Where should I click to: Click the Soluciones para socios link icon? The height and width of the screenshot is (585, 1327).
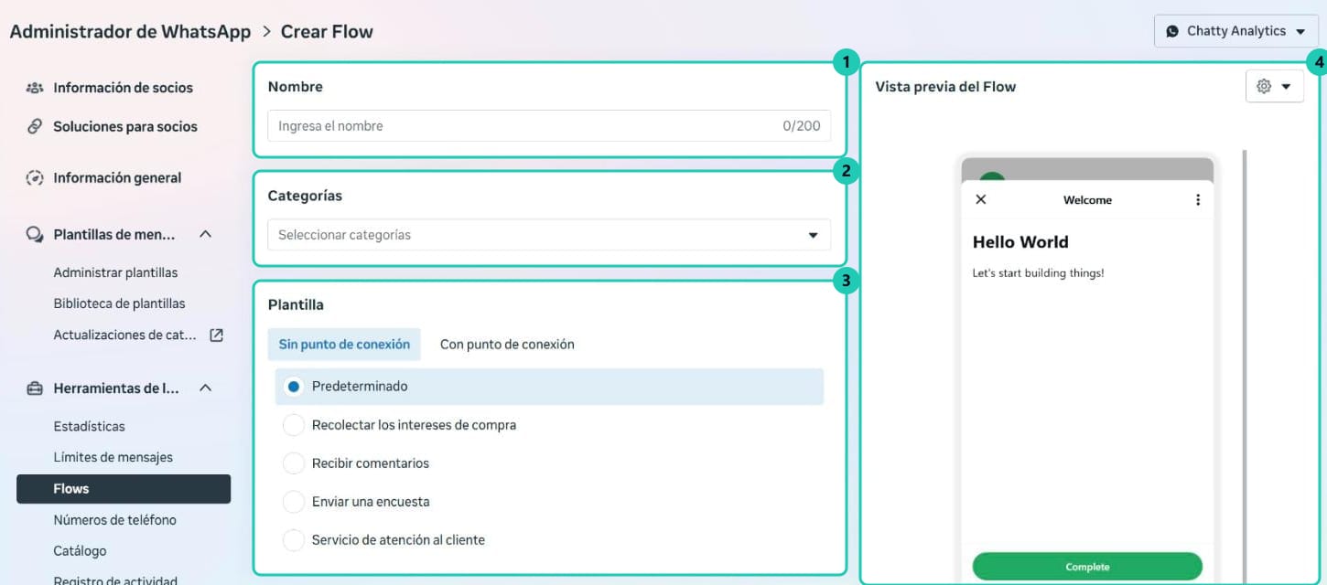point(35,126)
